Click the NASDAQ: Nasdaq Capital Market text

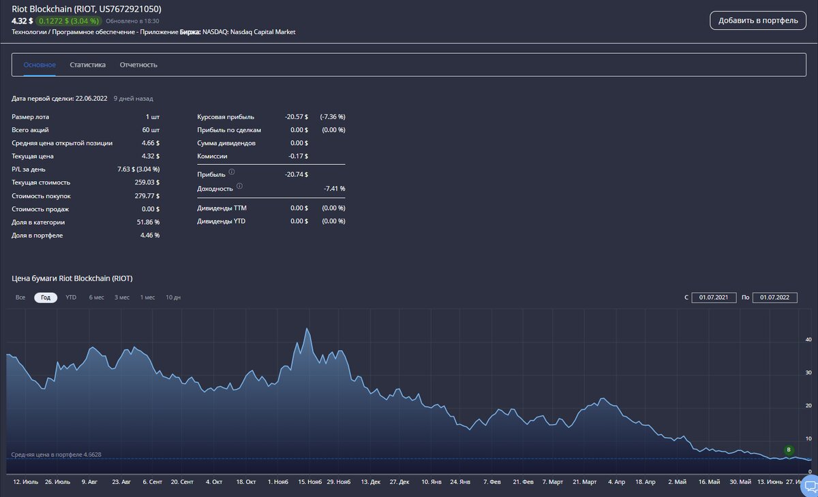click(x=249, y=32)
